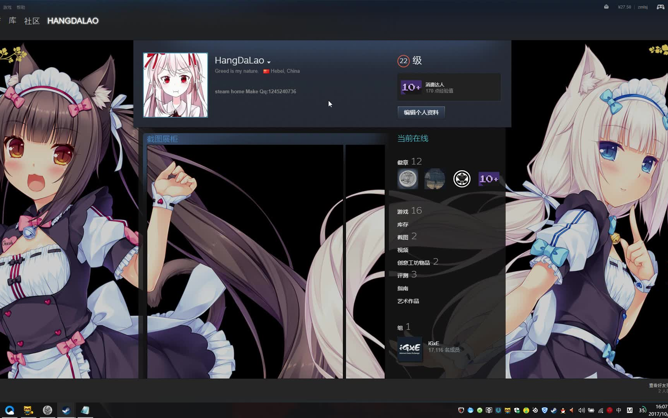Open the 截图 2 screenshots link
668x418 pixels.
(x=407, y=236)
